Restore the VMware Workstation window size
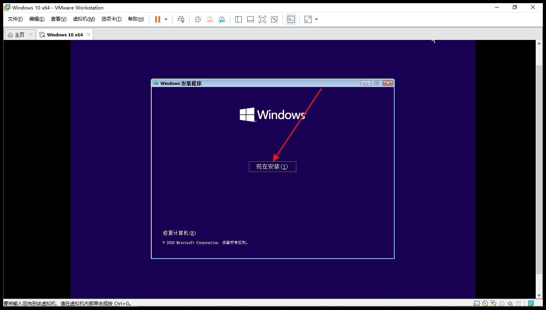Screen dimensions: 546x310 coord(515,7)
